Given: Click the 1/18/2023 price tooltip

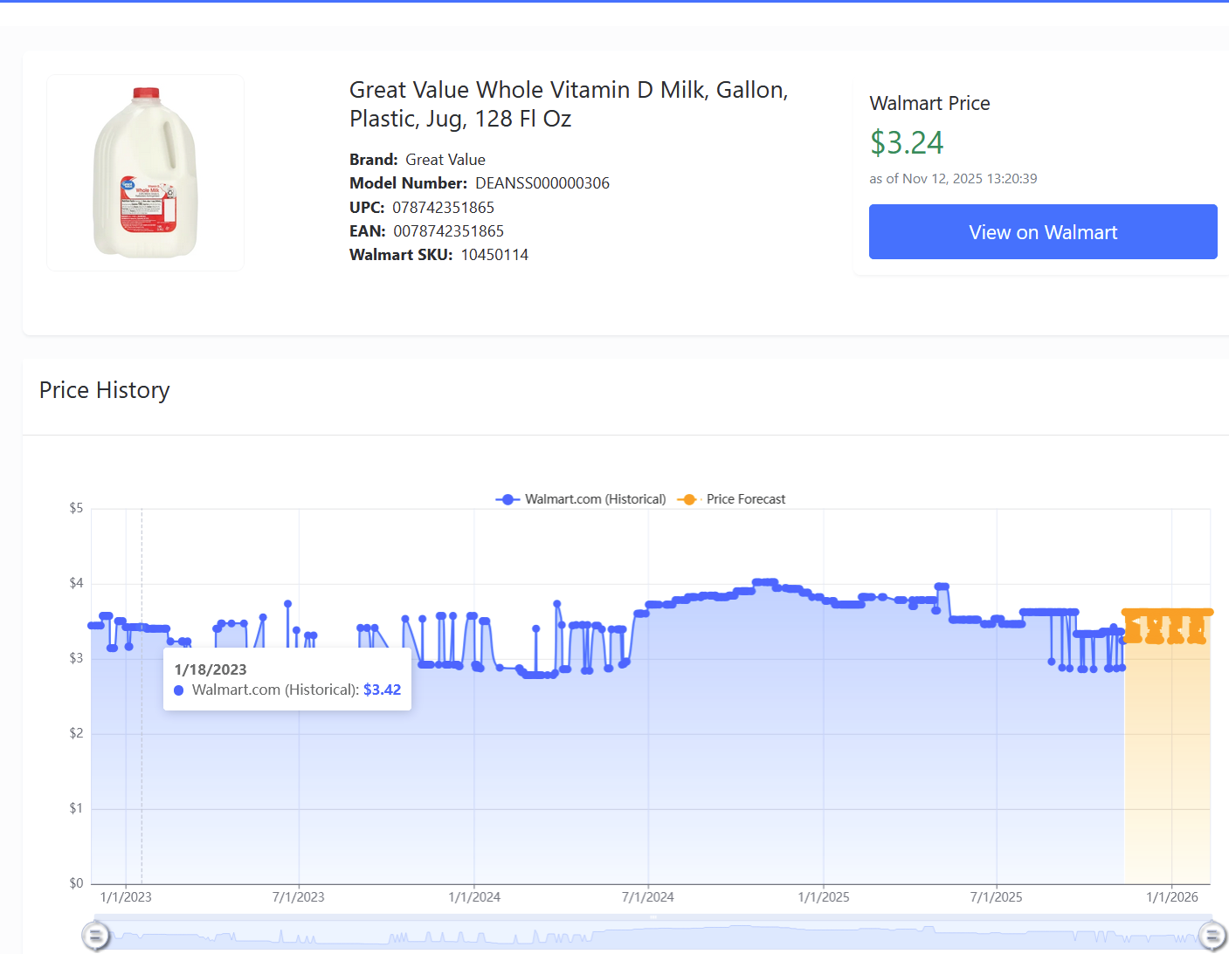Looking at the screenshot, I should [287, 680].
